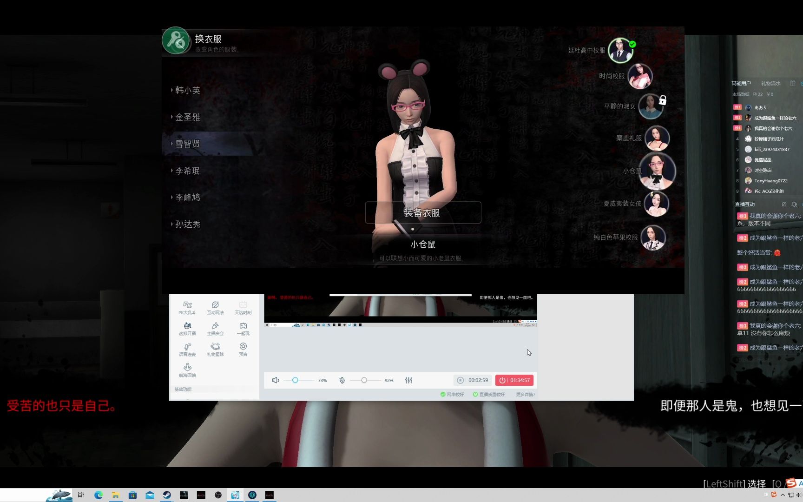Open Steam from taskbar
The image size is (803, 502).
tap(167, 495)
